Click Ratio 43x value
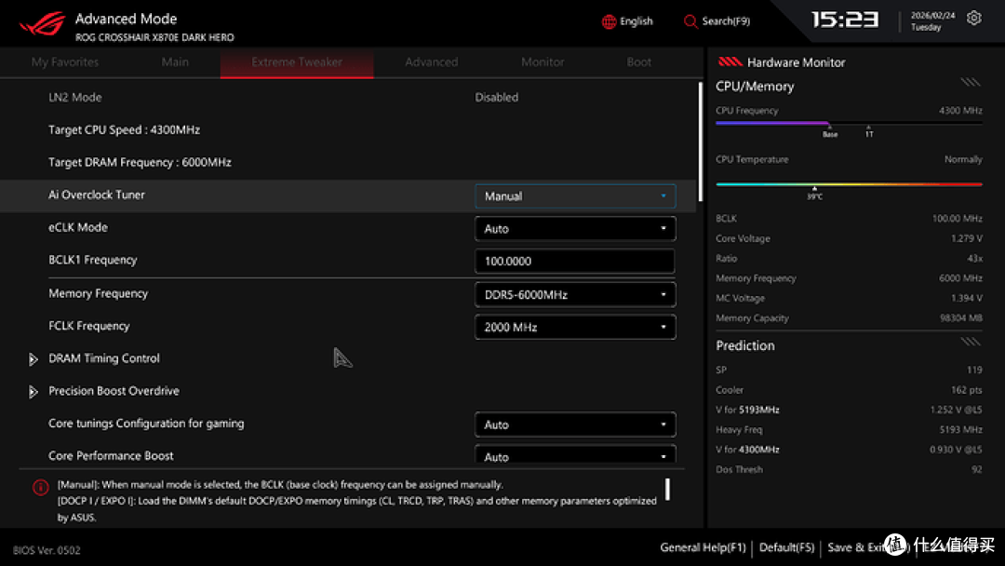This screenshot has width=1005, height=566. [x=975, y=259]
